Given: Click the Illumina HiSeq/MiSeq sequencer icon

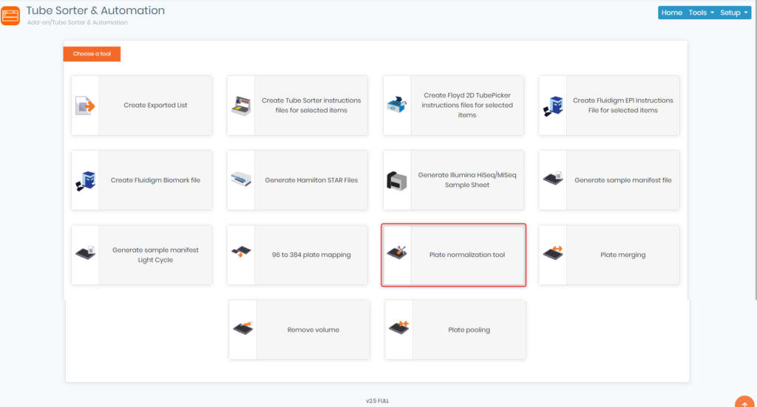Looking at the screenshot, I should (x=397, y=181).
